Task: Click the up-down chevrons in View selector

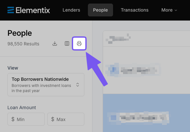Action: [x=78, y=85]
